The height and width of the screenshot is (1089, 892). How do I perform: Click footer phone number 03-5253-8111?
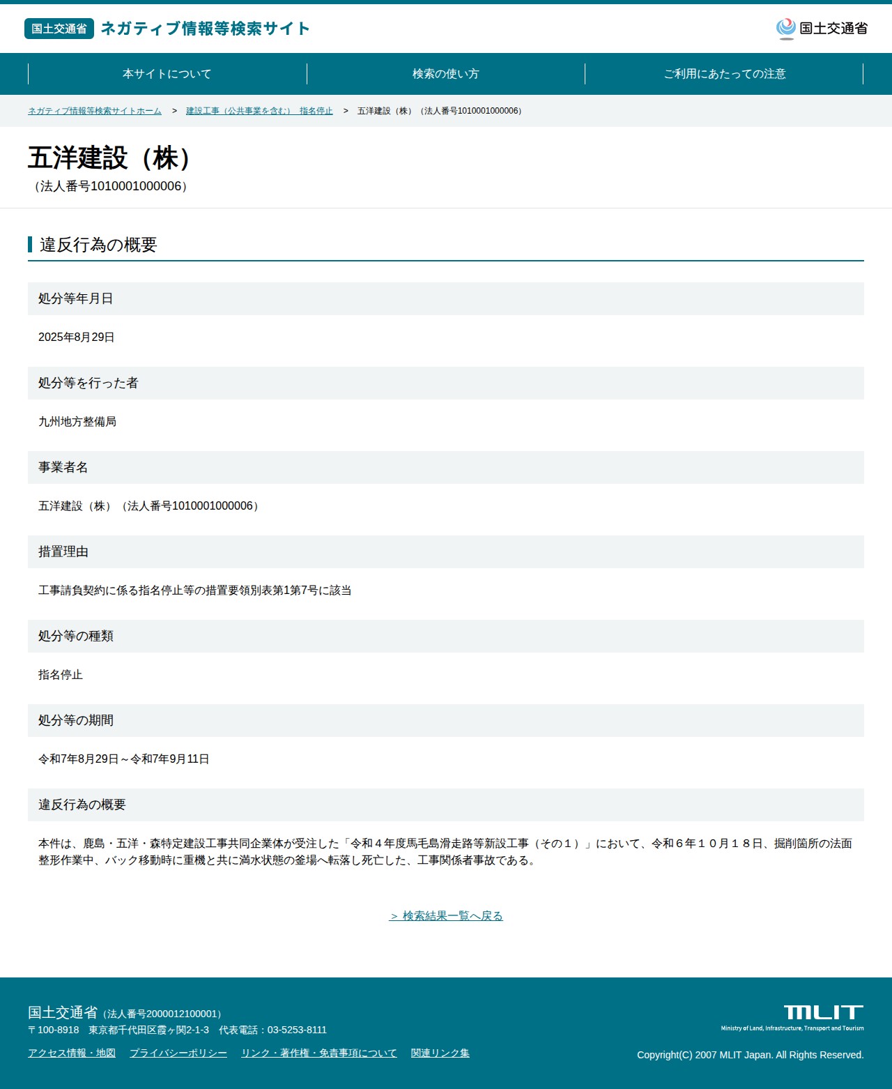pyautogui.click(x=297, y=1030)
